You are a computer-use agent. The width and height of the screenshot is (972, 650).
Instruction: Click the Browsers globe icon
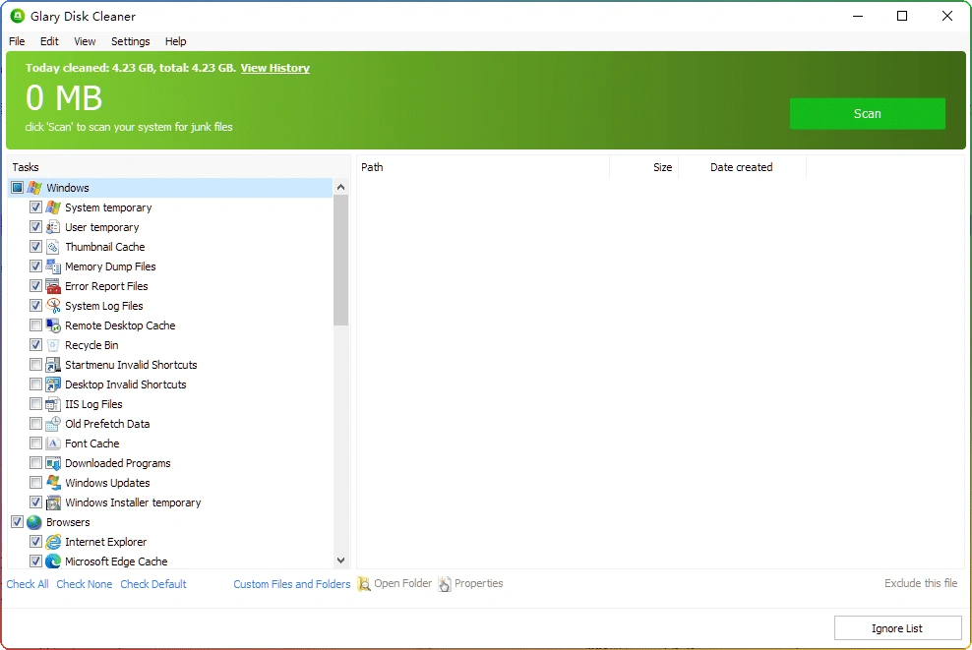coord(32,521)
